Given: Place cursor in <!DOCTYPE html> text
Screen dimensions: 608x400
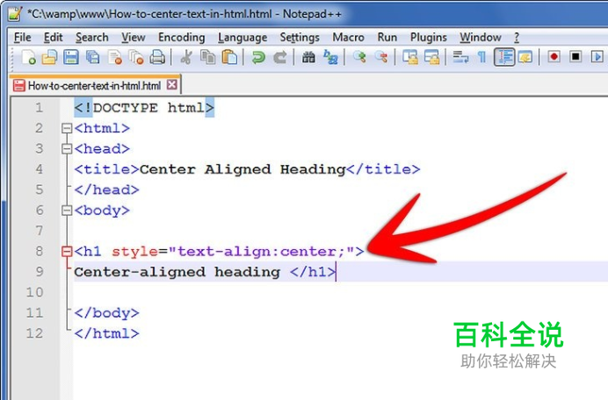Looking at the screenshot, I should pos(144,108).
